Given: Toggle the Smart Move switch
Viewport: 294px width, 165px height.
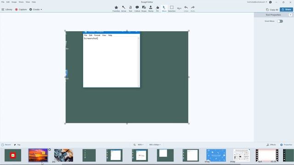Looking at the screenshot, I should tap(280, 21).
